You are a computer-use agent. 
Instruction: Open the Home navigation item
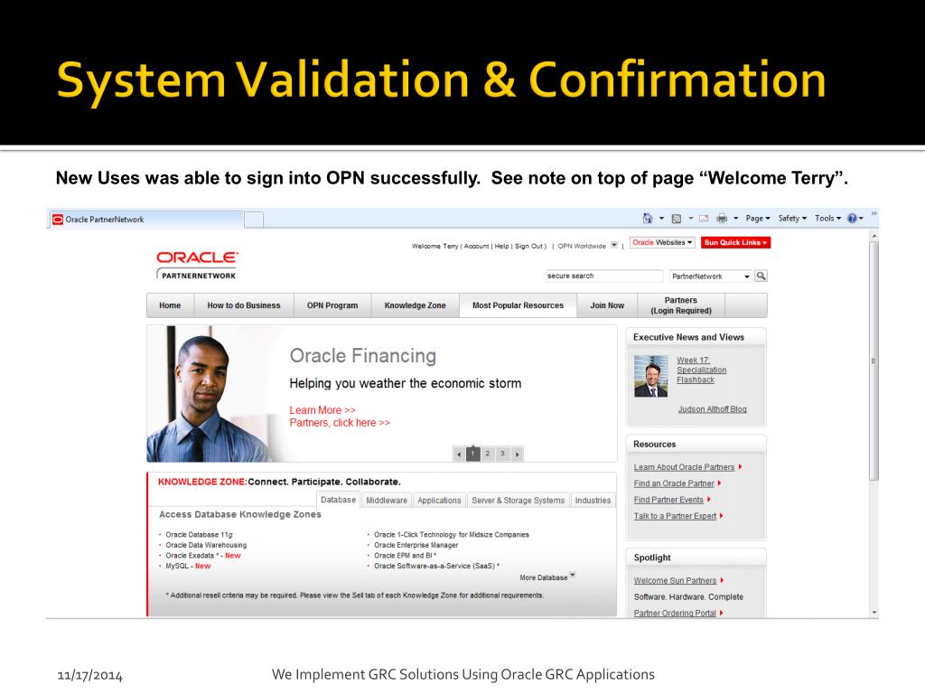tap(170, 305)
